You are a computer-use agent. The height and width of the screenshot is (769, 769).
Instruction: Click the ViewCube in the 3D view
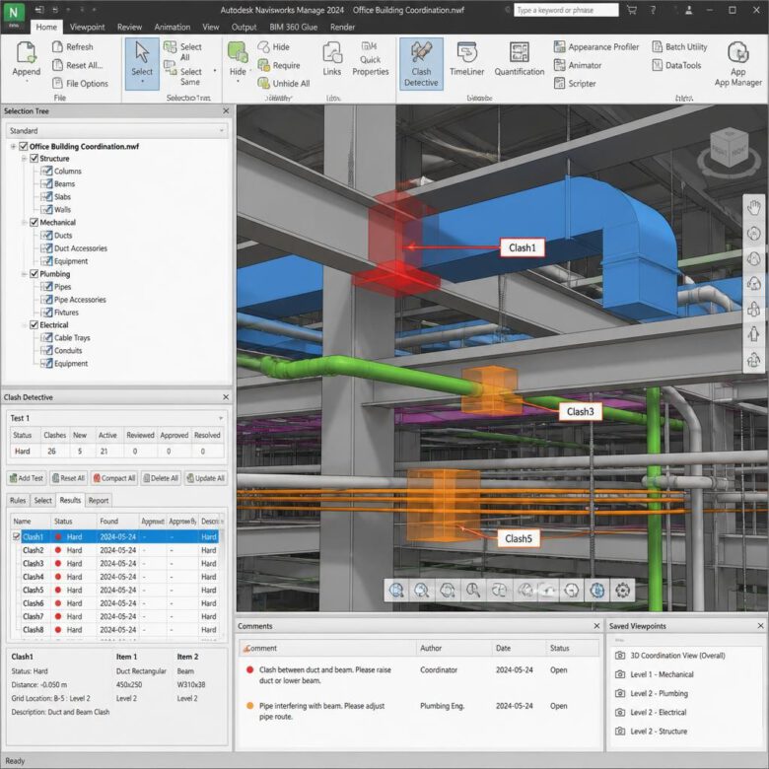(x=729, y=151)
